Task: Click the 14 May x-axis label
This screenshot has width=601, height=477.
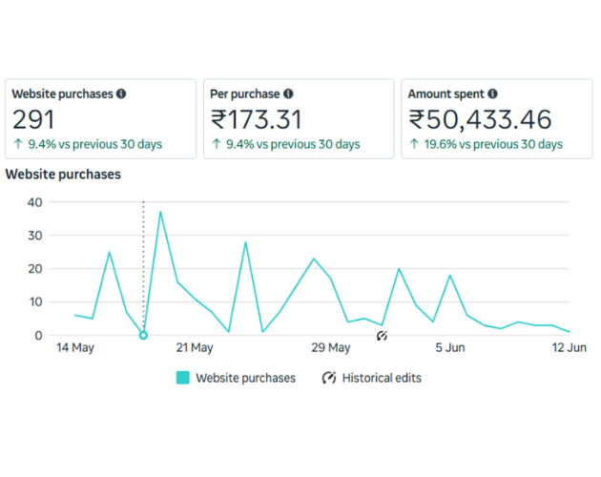Action: tap(74, 348)
